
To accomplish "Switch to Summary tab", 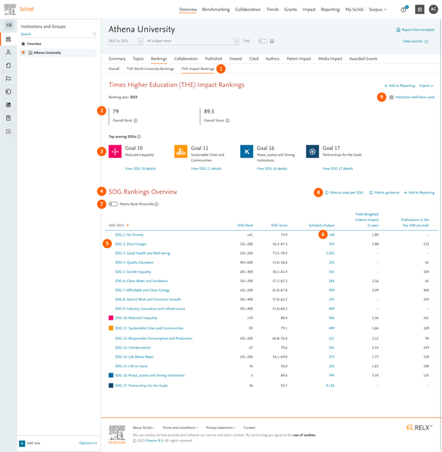I will [x=117, y=59].
